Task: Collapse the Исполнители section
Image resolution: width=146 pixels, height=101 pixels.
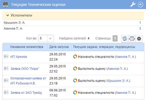Action: click(7, 15)
